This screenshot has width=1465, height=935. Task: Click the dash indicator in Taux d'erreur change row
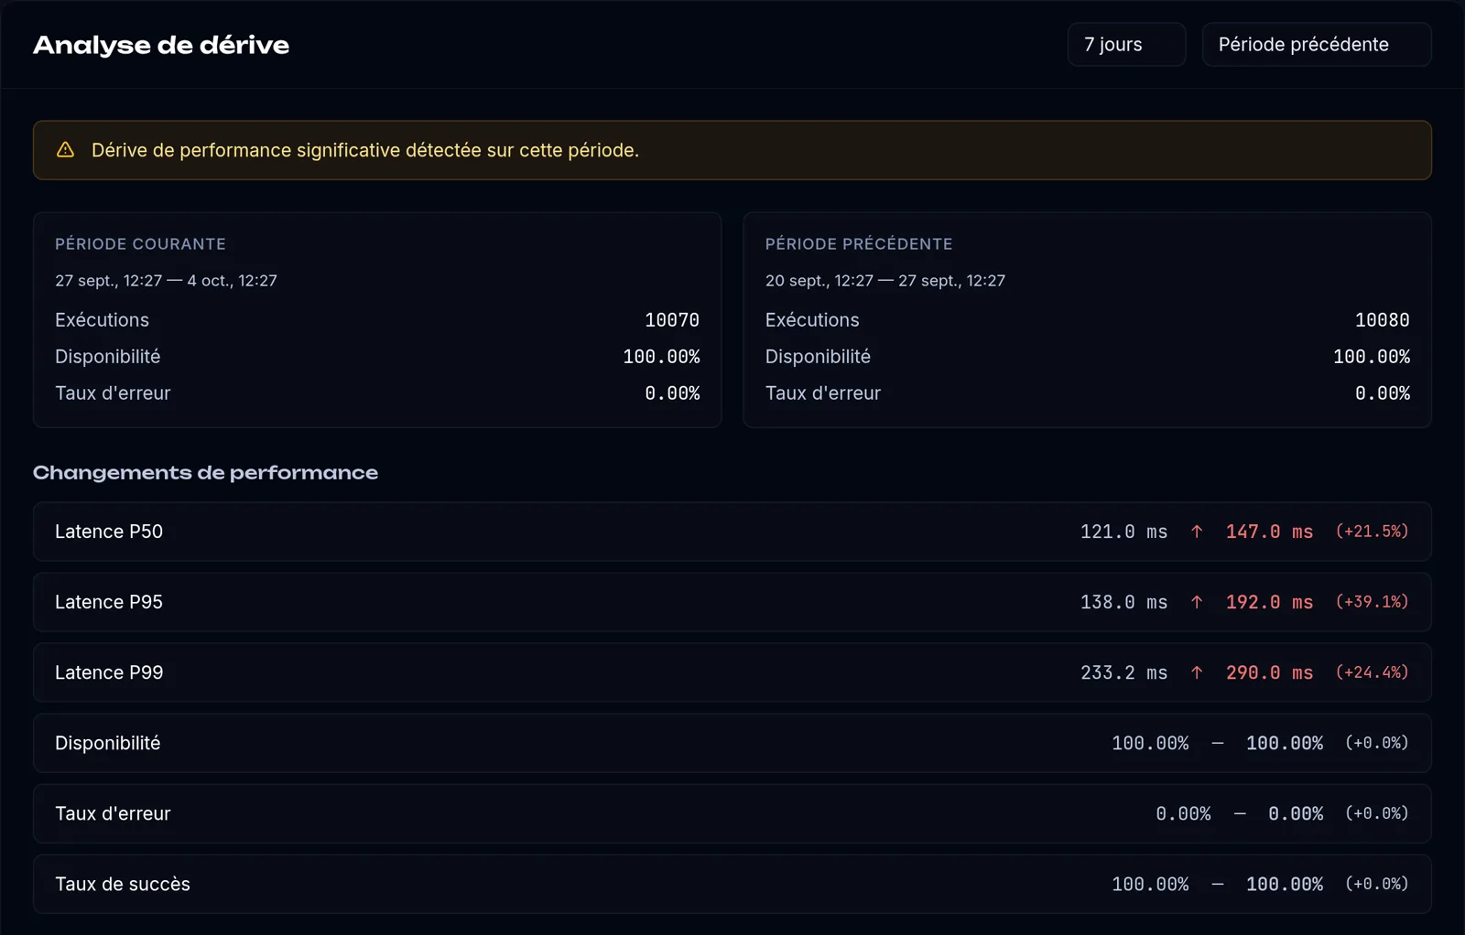1240,814
